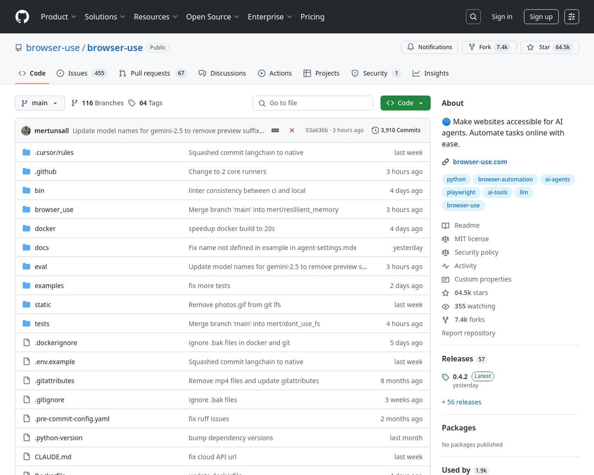The height and width of the screenshot is (475, 594).
Task: Open the .github folder icon
Action: point(26,171)
